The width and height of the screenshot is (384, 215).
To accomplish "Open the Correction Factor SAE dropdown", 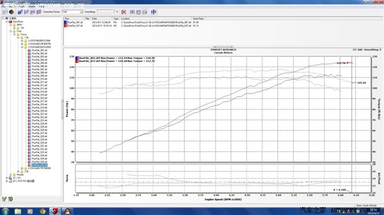I will (72, 11).
